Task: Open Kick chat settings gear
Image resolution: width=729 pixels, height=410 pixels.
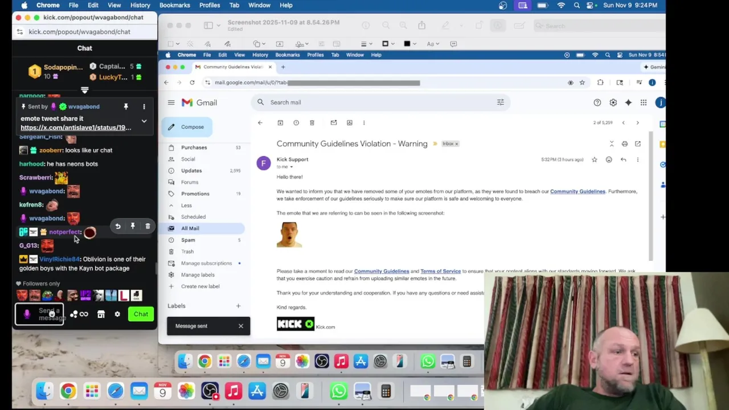Action: [x=117, y=314]
